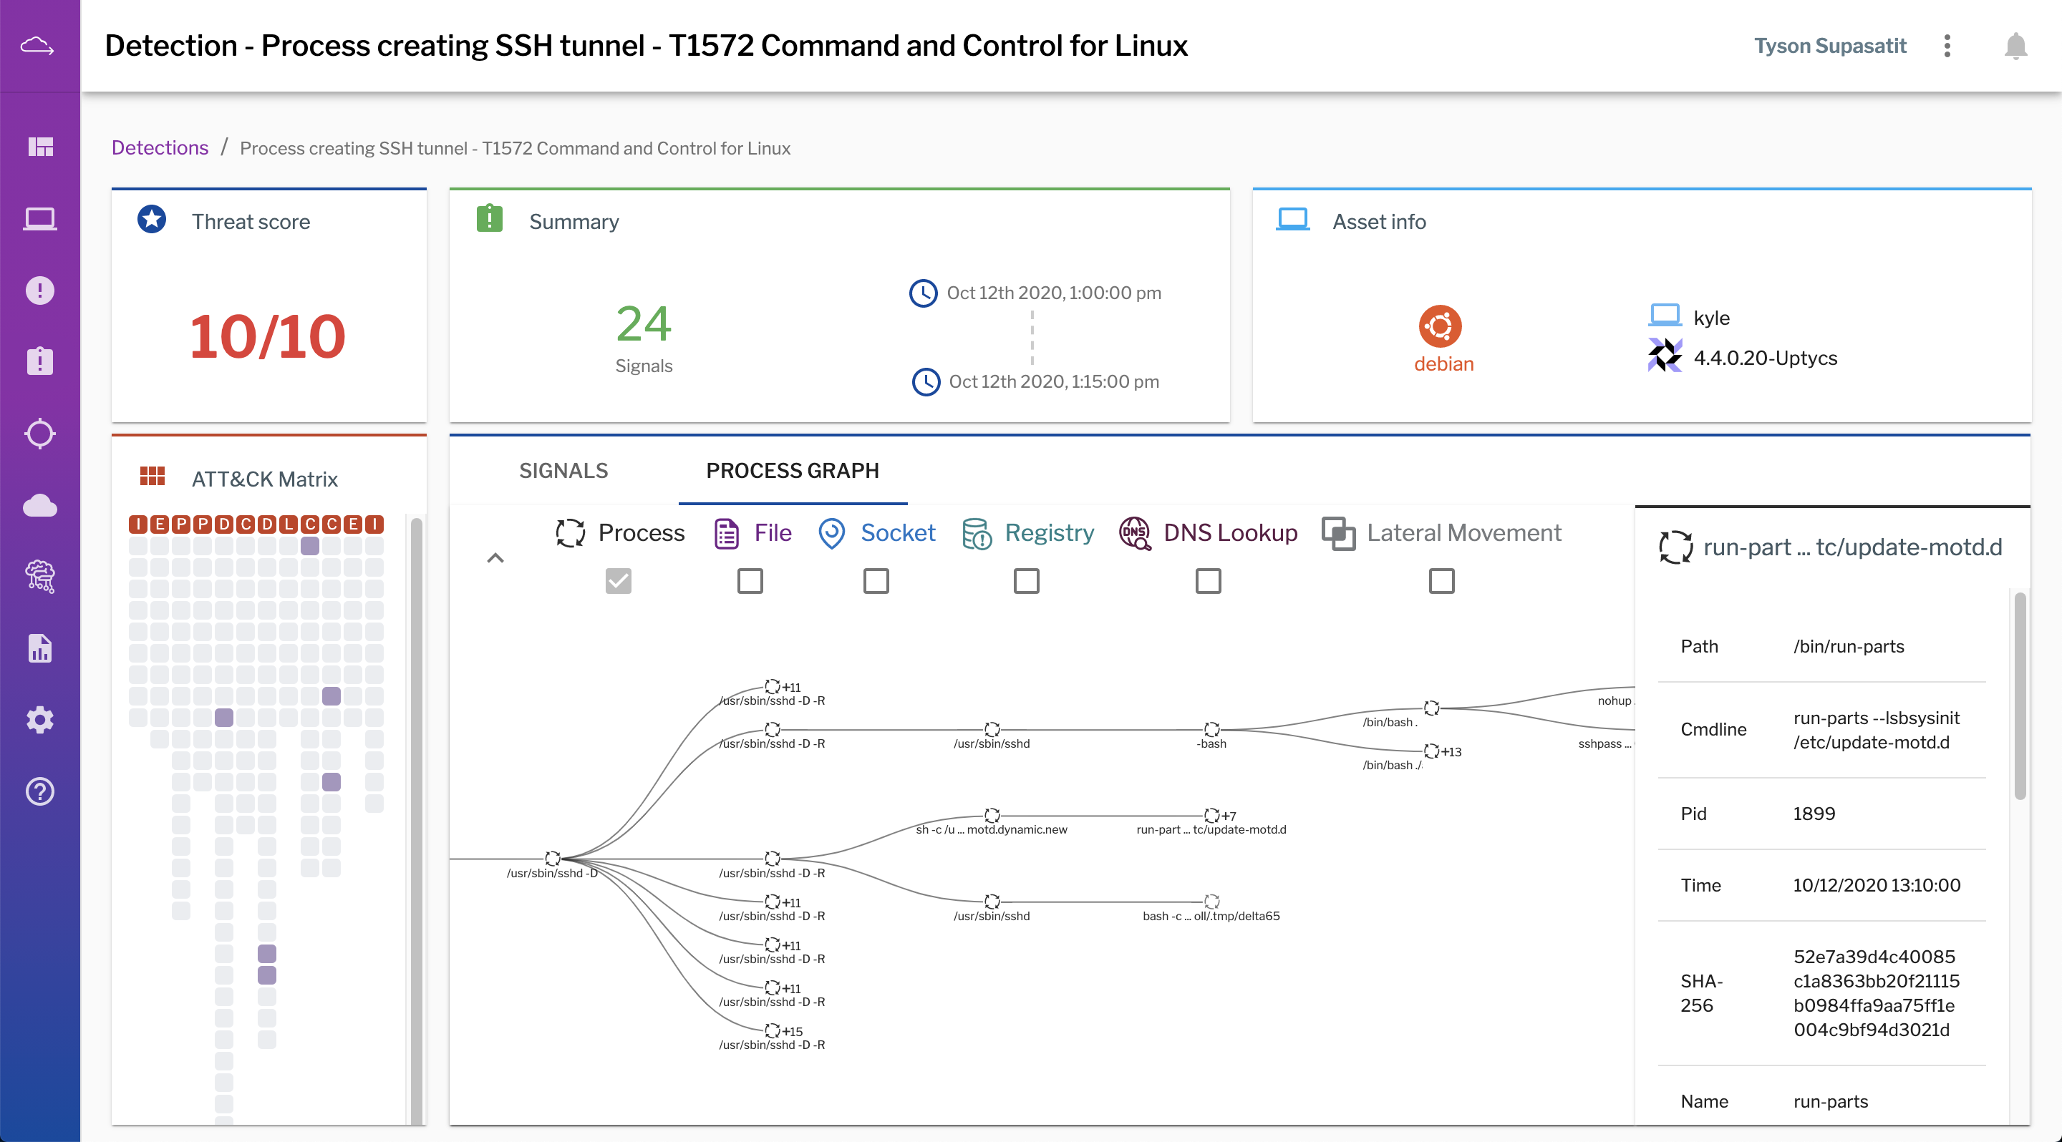Select the Lateral Movement filter icon
The width and height of the screenshot is (2062, 1142).
(x=1339, y=532)
